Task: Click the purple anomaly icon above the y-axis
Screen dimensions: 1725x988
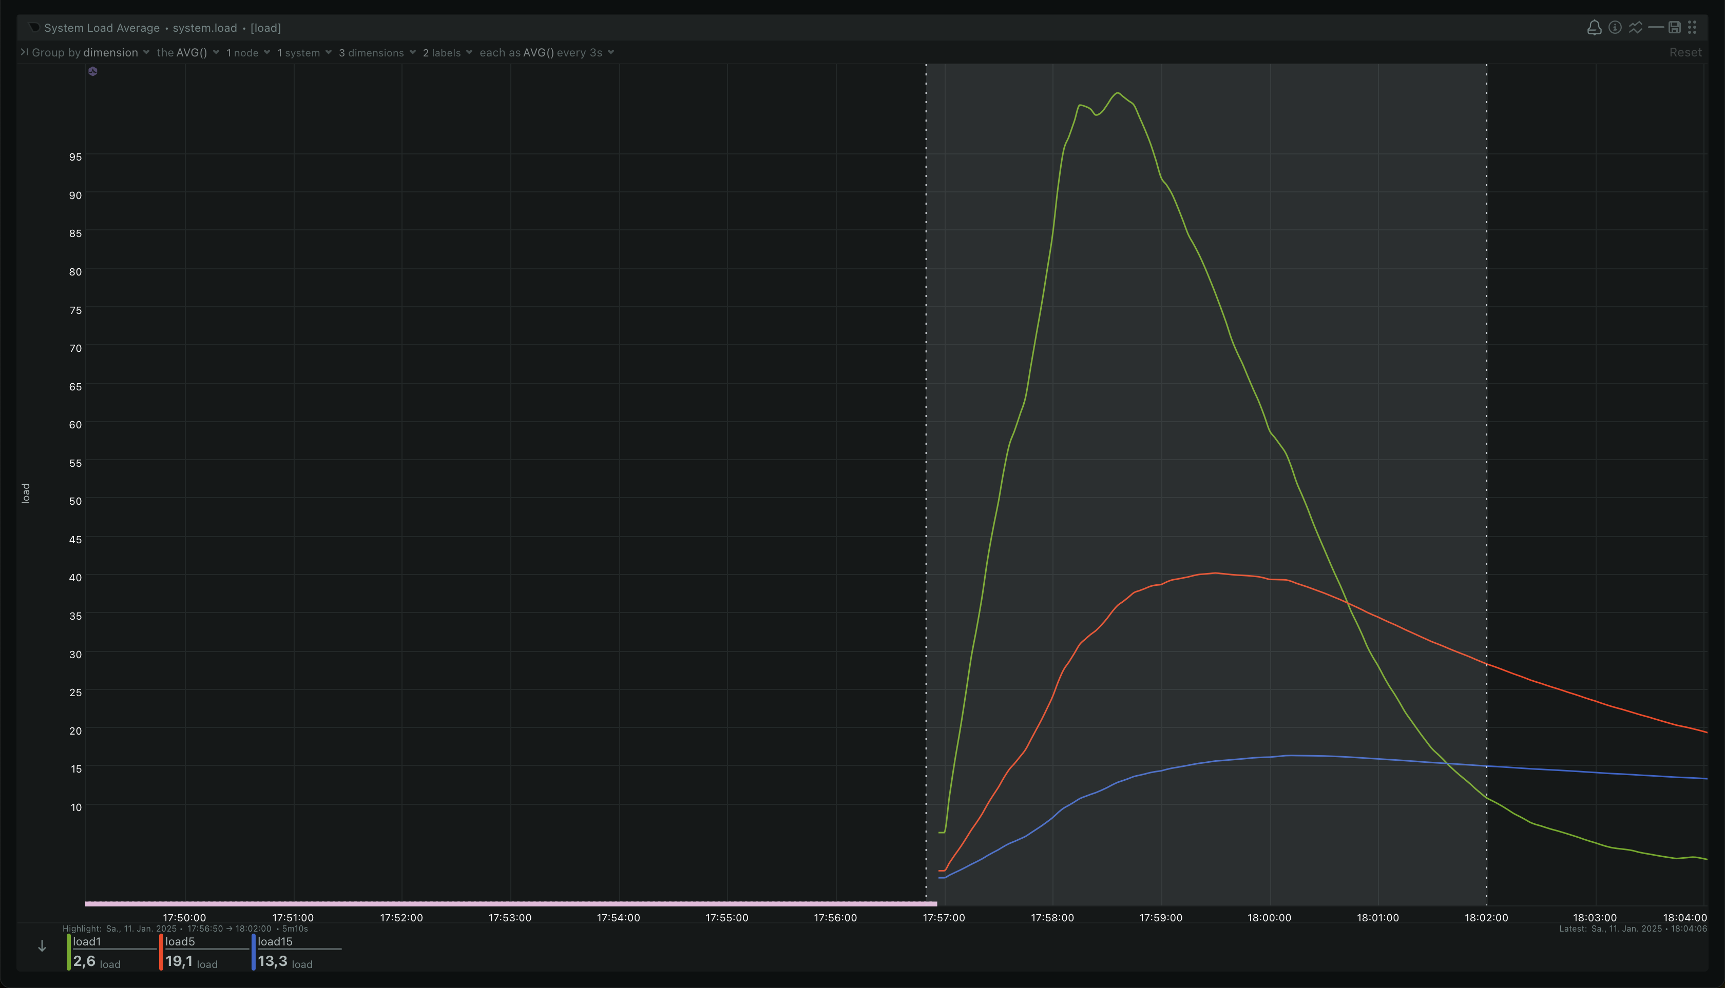Action: click(93, 71)
